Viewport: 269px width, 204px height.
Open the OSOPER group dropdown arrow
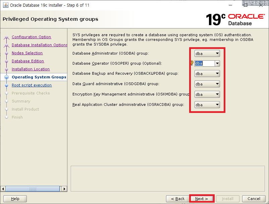coord(217,63)
